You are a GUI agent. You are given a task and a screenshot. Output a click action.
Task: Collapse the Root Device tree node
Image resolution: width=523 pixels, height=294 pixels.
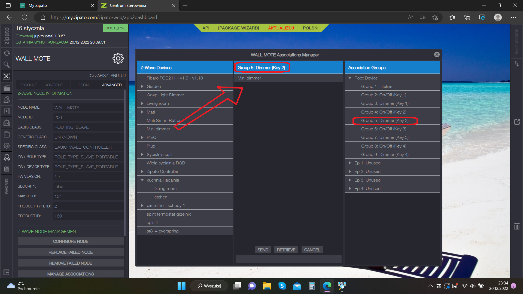coord(350,78)
